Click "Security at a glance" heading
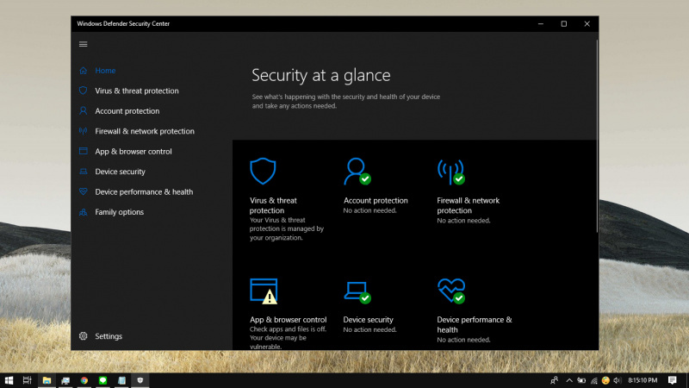 [321, 75]
